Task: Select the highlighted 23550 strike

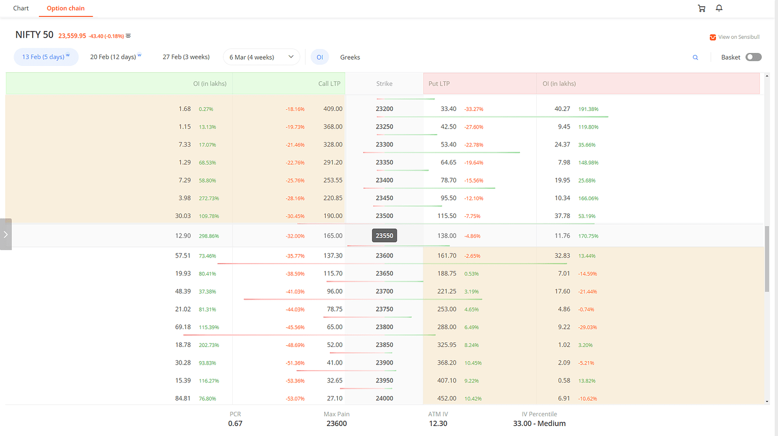Action: pyautogui.click(x=384, y=235)
